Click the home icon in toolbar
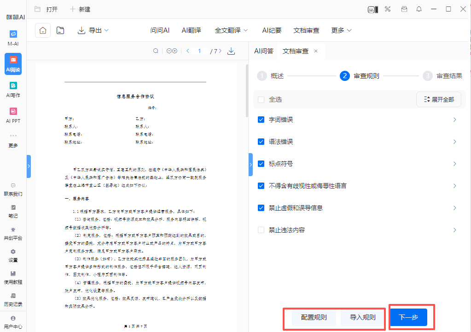The image size is (471, 332). coord(43,30)
